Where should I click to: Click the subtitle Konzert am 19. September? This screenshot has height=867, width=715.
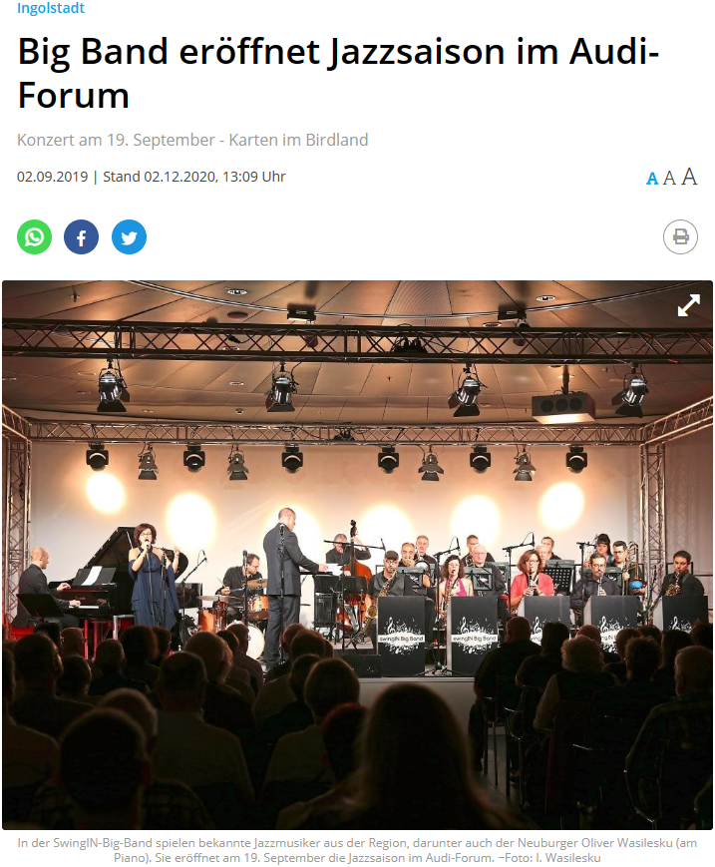coord(192,140)
